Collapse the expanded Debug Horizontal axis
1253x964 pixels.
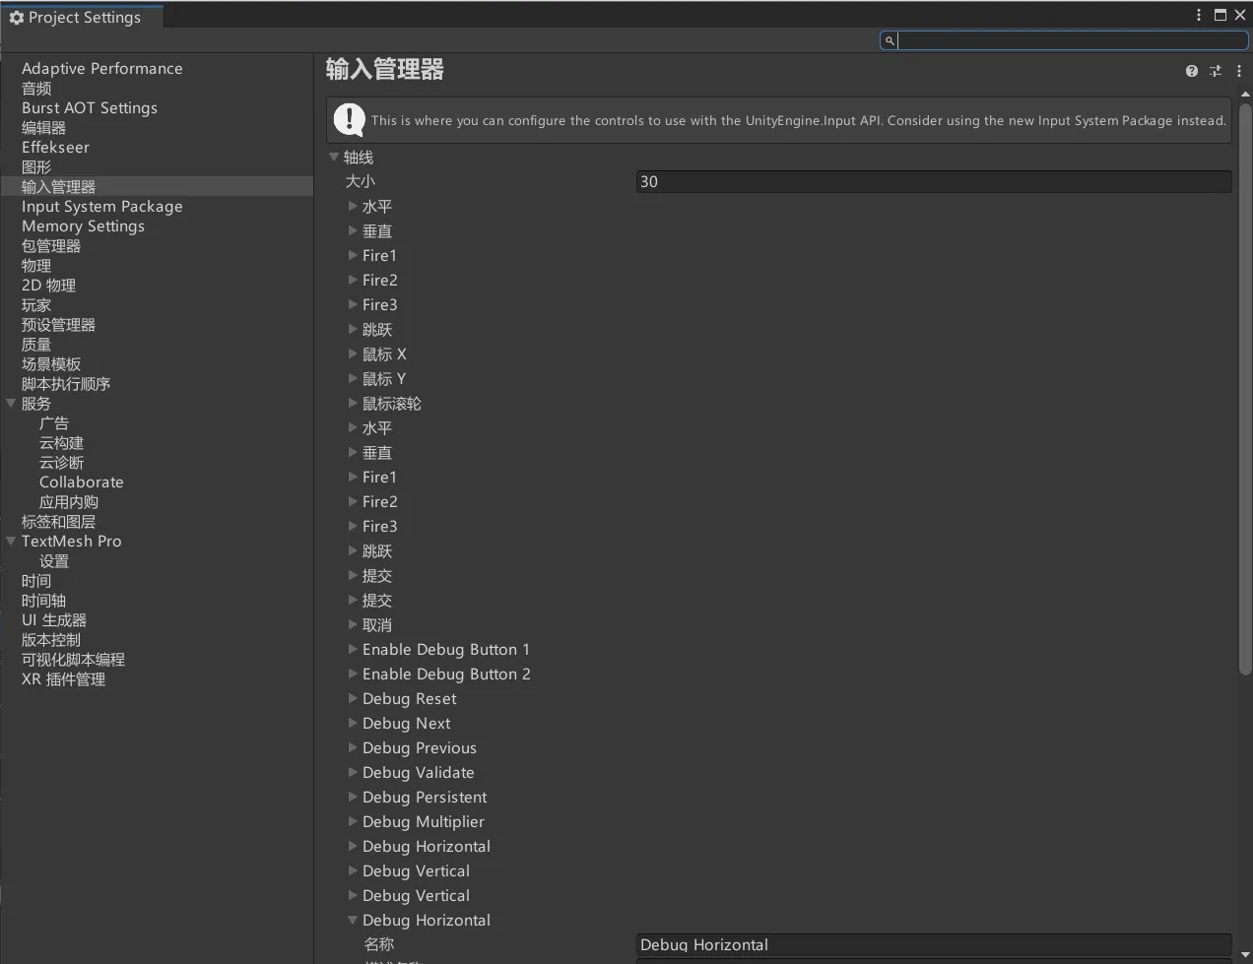353,921
